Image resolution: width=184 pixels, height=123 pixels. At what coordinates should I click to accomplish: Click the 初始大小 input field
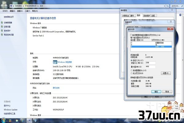pyautogui.click(x=151, y=63)
